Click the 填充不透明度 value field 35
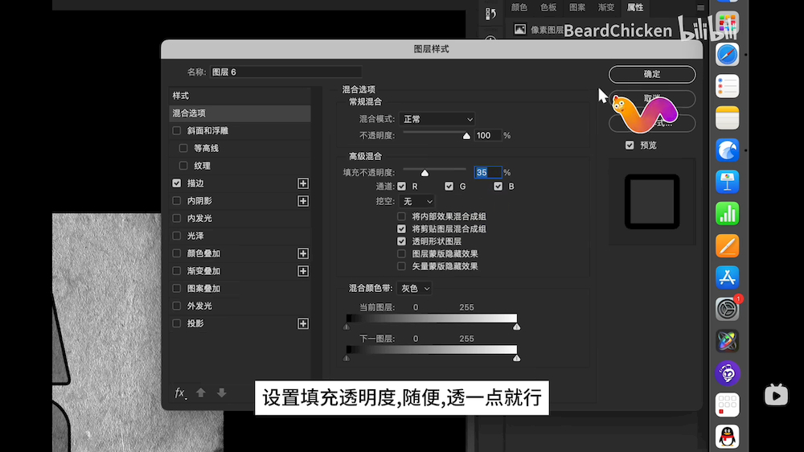The image size is (804, 452). point(488,173)
